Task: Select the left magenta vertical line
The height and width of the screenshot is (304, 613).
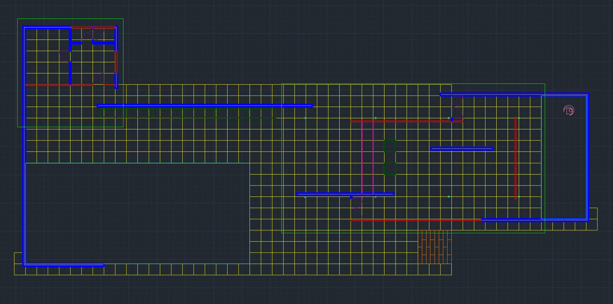Action: pos(362,157)
